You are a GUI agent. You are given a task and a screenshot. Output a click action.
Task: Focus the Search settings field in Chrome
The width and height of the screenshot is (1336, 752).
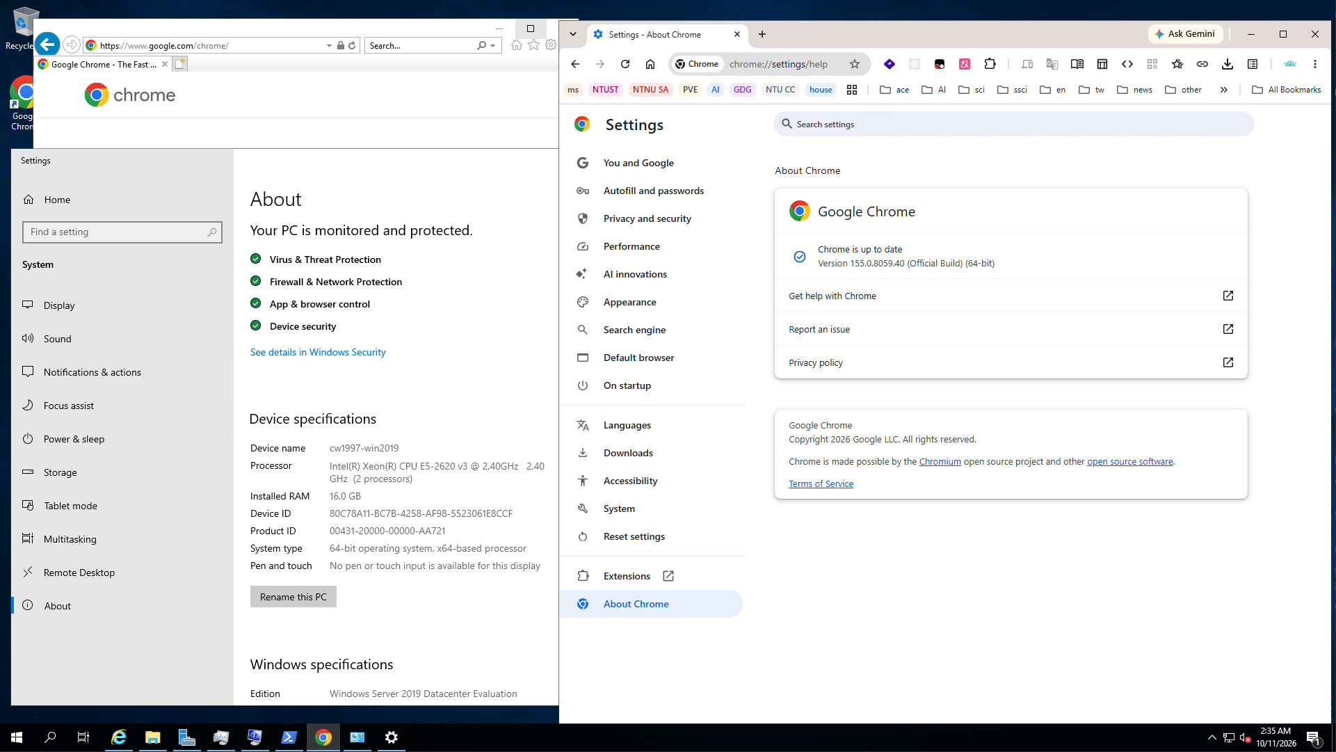[x=1013, y=124]
